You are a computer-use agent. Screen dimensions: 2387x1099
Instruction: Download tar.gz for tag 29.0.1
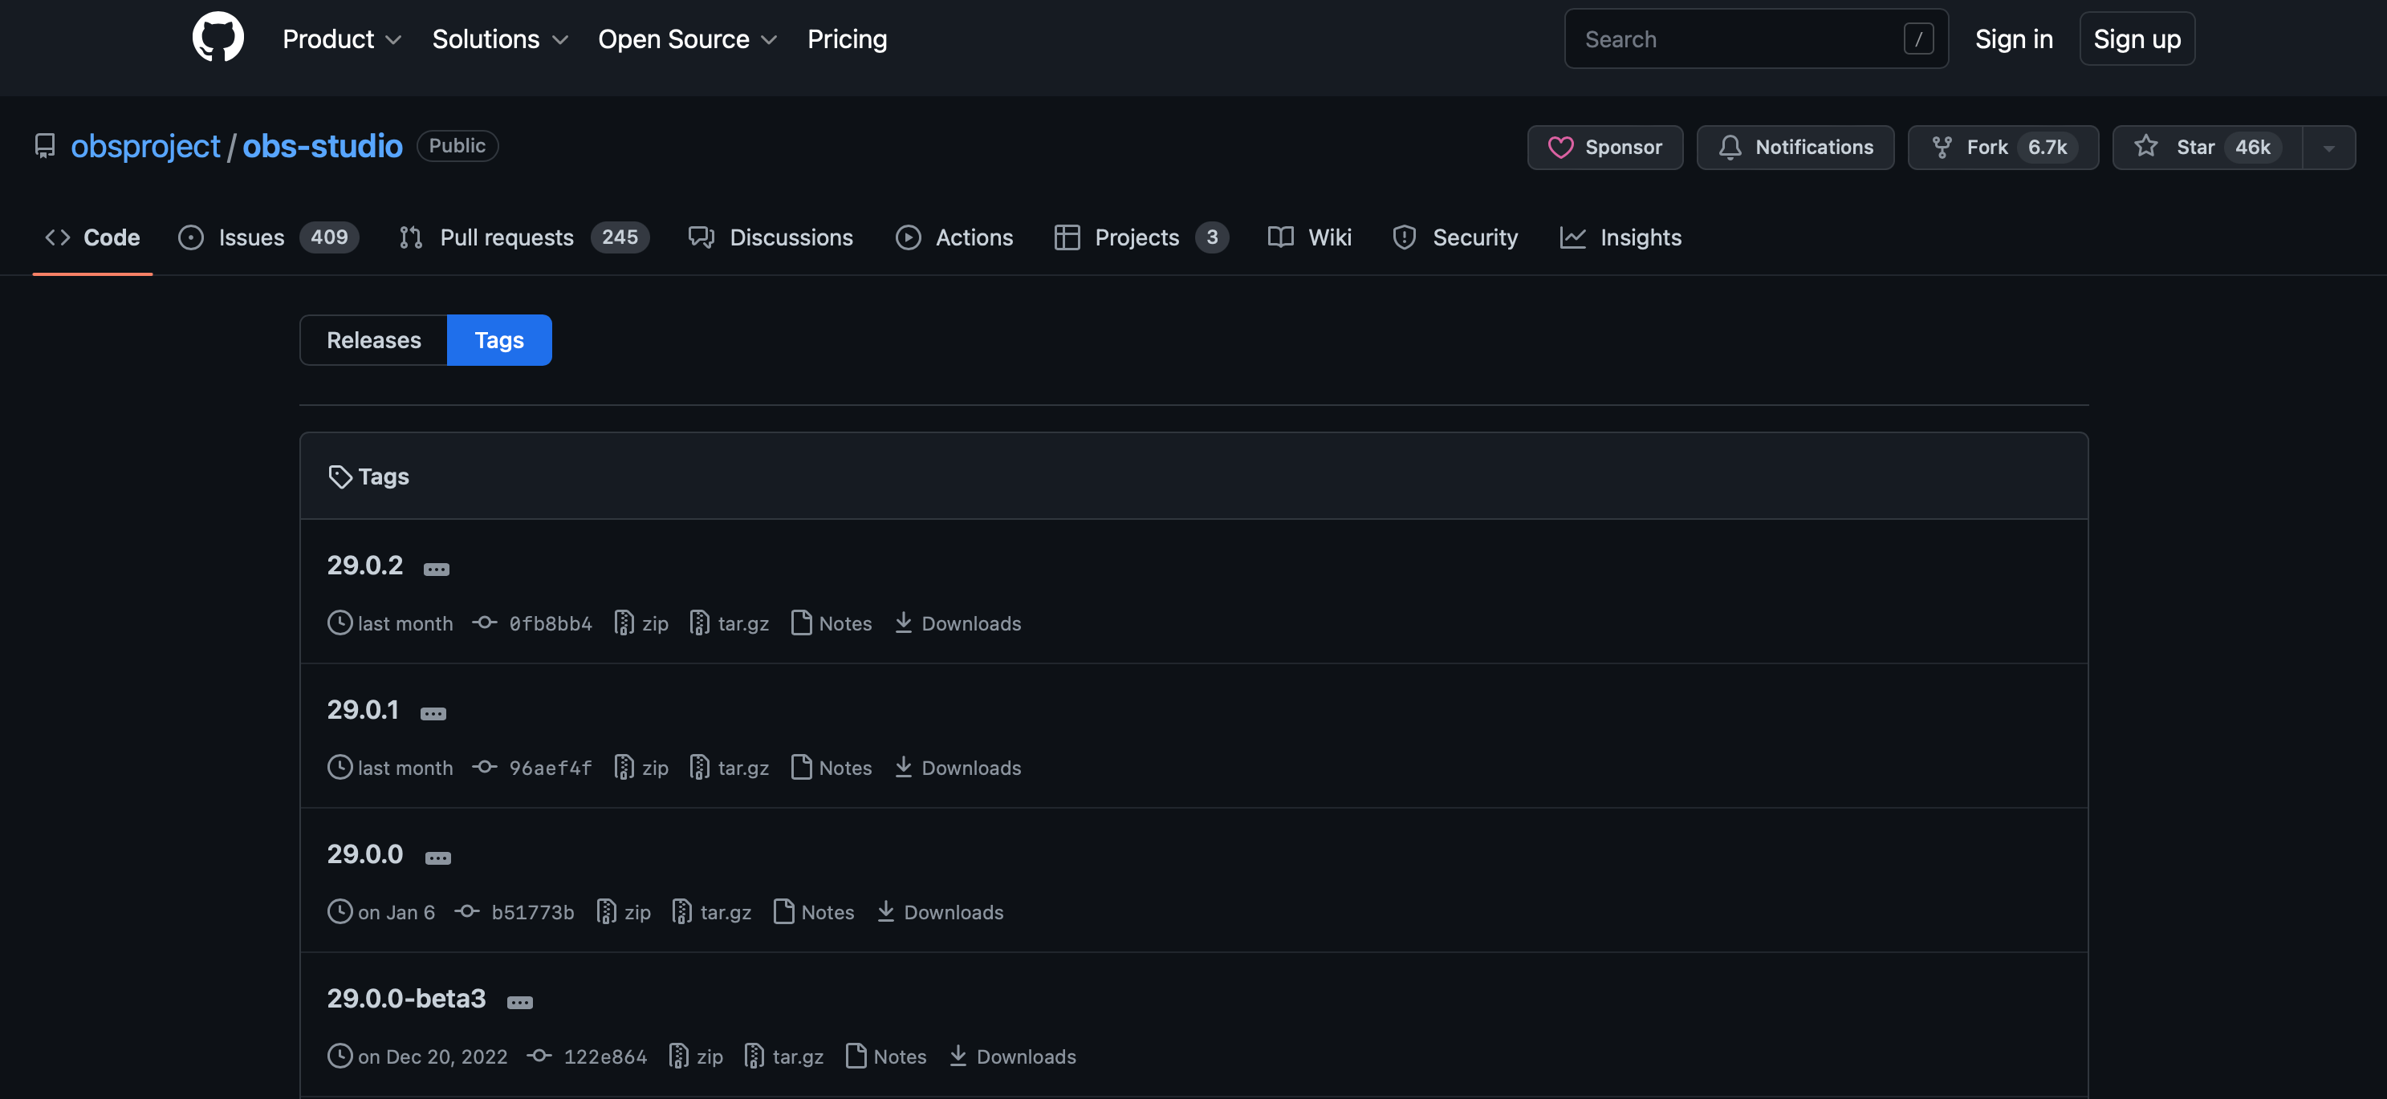pyautogui.click(x=730, y=768)
